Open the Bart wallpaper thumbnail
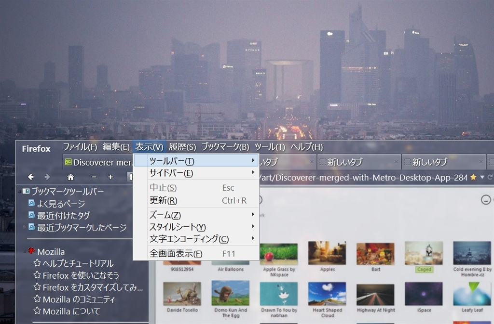The height and width of the screenshot is (324, 494). click(375, 254)
